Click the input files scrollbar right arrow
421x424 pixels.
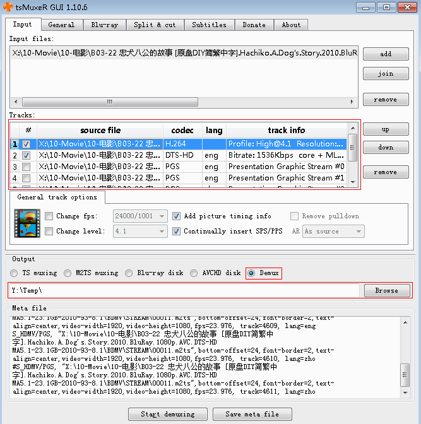pos(352,102)
